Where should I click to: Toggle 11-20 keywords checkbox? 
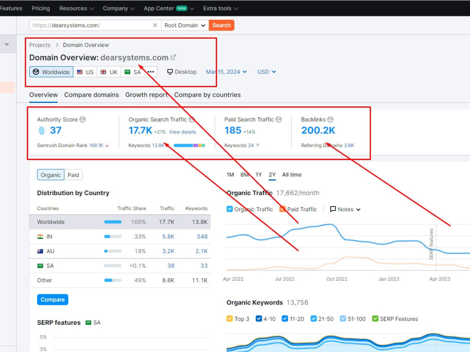285,319
